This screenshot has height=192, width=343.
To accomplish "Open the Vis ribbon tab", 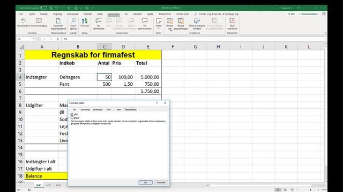I will coord(126,14).
